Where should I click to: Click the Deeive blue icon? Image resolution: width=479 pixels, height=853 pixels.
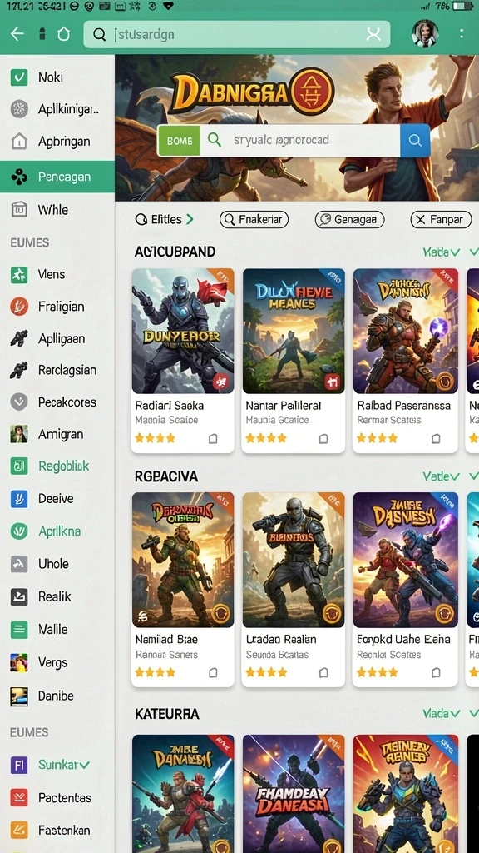point(19,498)
